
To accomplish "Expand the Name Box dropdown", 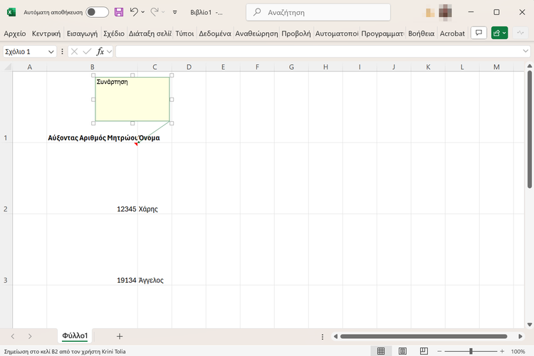I will 51,52.
